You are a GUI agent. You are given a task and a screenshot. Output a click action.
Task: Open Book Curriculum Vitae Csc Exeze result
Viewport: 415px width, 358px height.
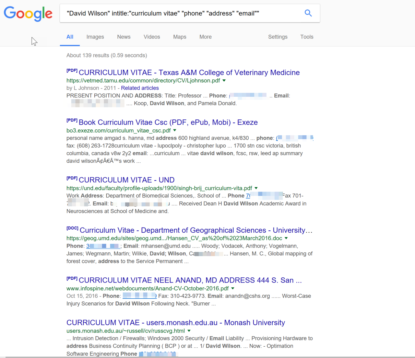(168, 122)
